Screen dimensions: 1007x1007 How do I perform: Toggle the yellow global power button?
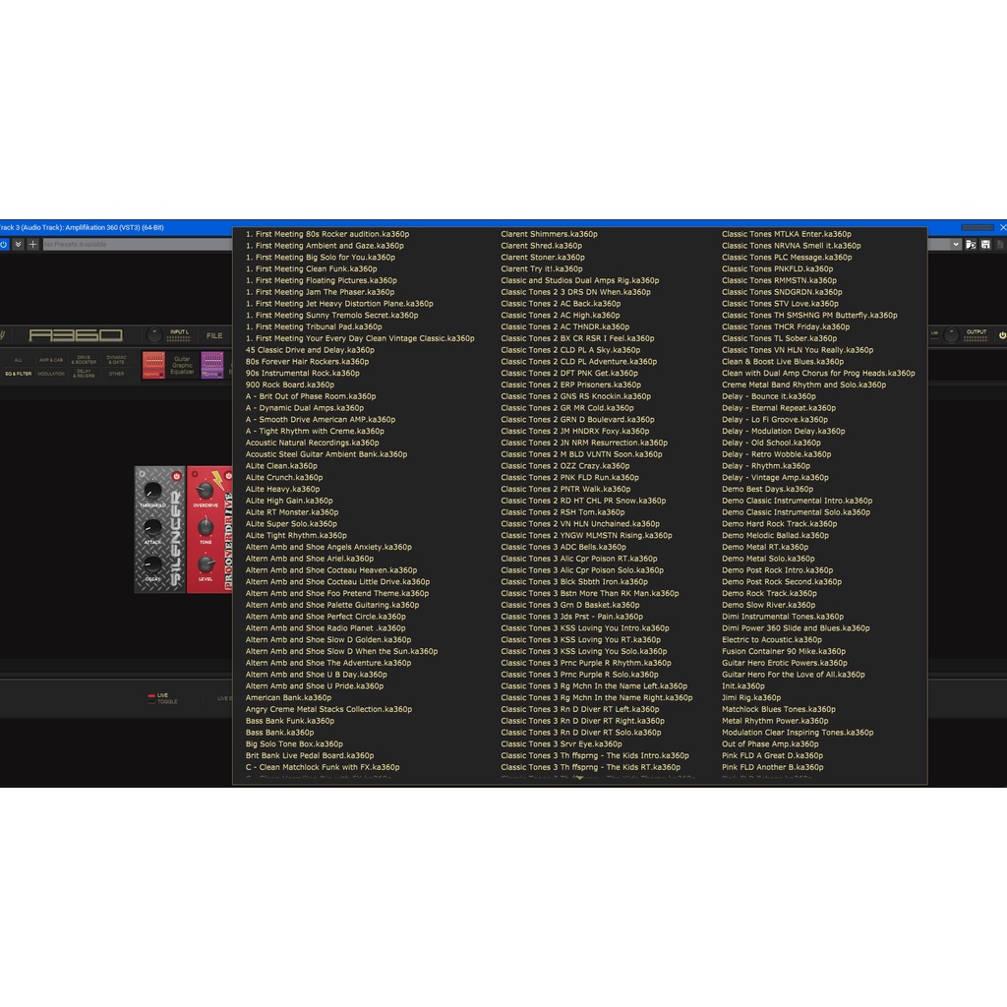1002,335
